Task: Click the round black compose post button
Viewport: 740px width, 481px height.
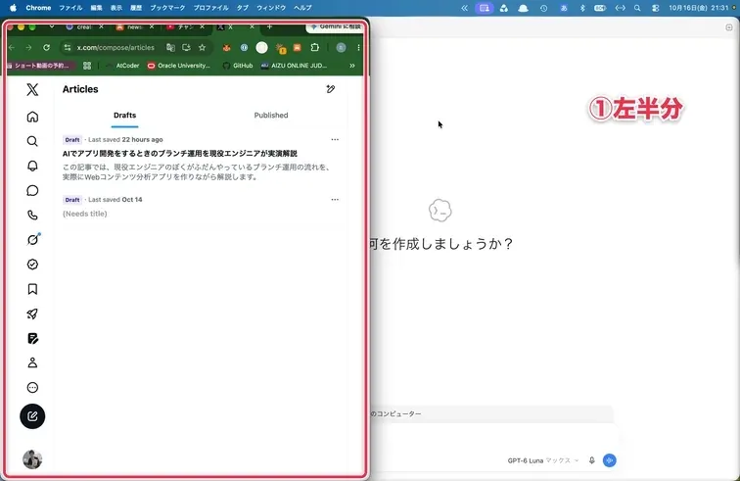Action: pyautogui.click(x=32, y=416)
